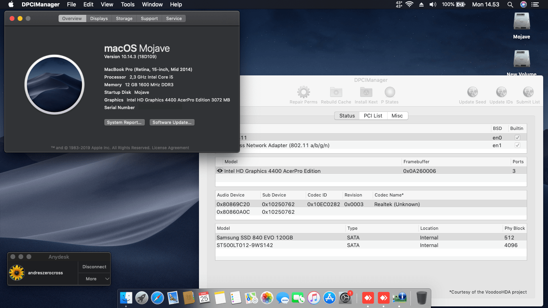The image size is (548, 308).
Task: Uncheck the Builtin box for en1
Action: [518, 145]
